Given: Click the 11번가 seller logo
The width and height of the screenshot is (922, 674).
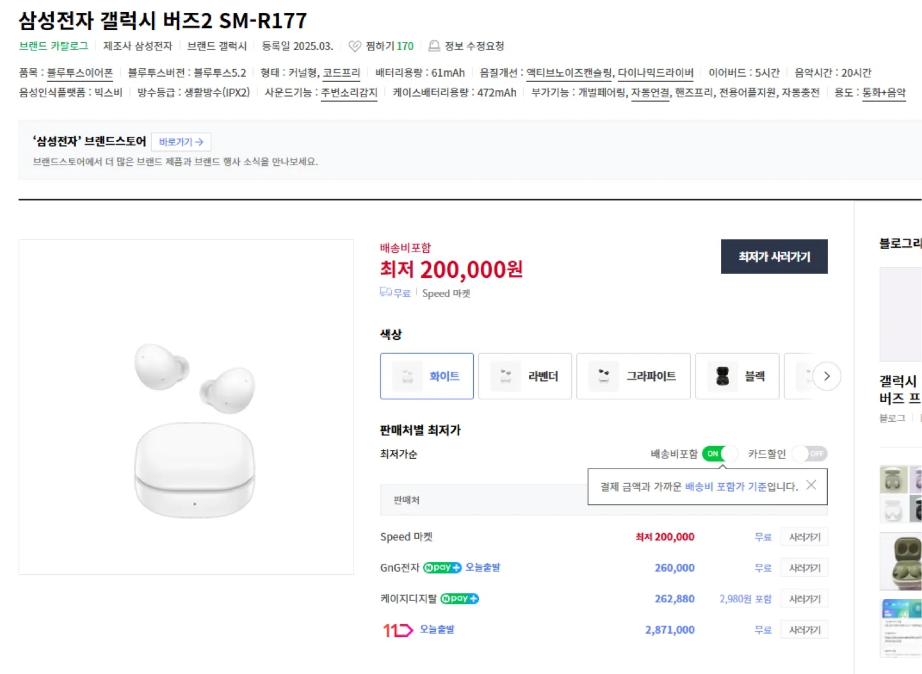Looking at the screenshot, I should (x=398, y=630).
